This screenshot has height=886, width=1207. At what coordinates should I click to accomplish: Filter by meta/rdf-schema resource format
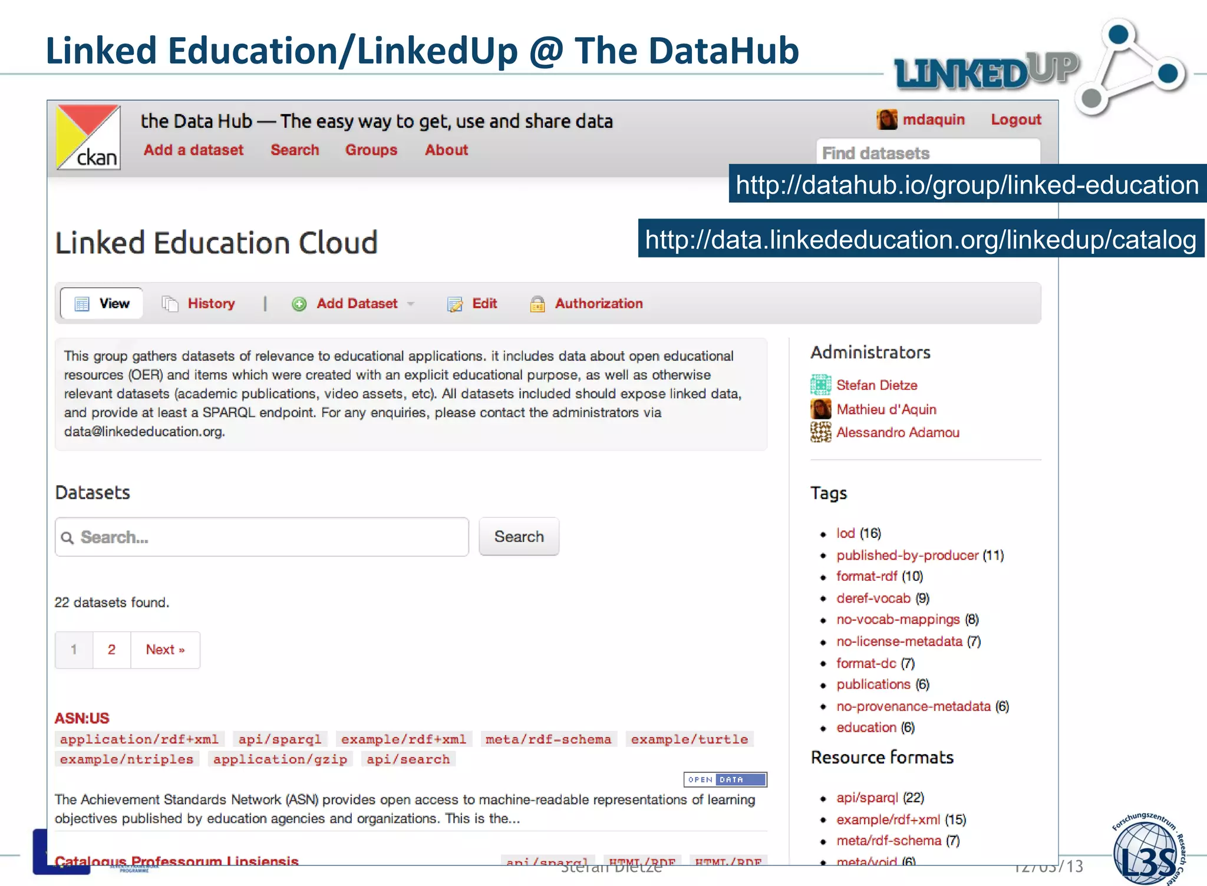pyautogui.click(x=889, y=841)
